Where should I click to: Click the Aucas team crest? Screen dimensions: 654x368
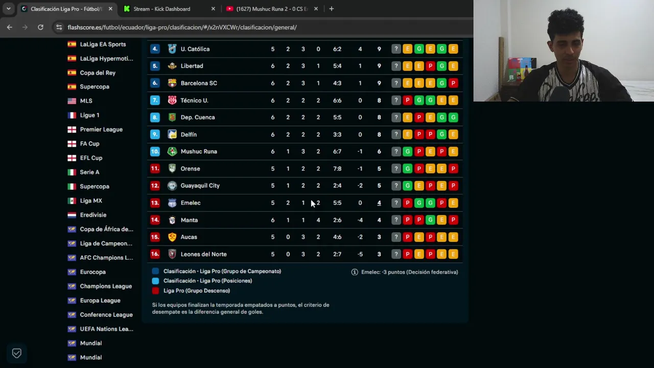pyautogui.click(x=172, y=237)
